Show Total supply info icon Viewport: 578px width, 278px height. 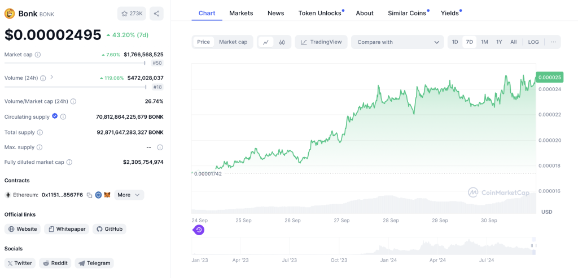click(40, 132)
